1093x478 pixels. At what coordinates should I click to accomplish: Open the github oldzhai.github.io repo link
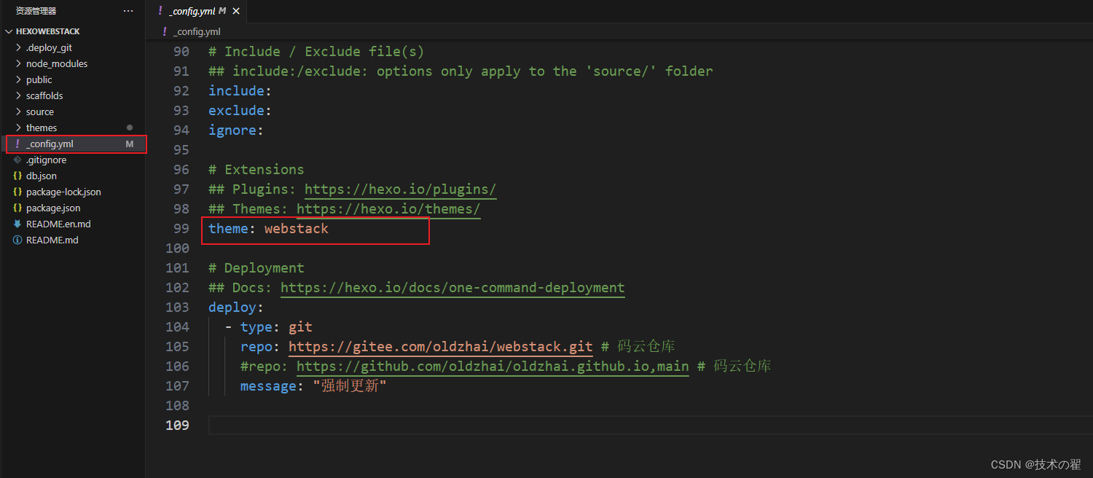[493, 366]
